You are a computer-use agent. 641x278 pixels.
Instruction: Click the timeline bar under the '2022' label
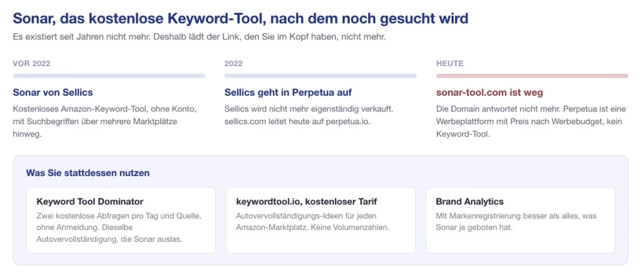(x=320, y=76)
